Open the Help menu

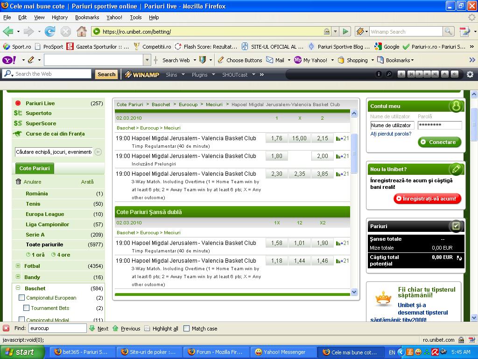click(x=154, y=17)
